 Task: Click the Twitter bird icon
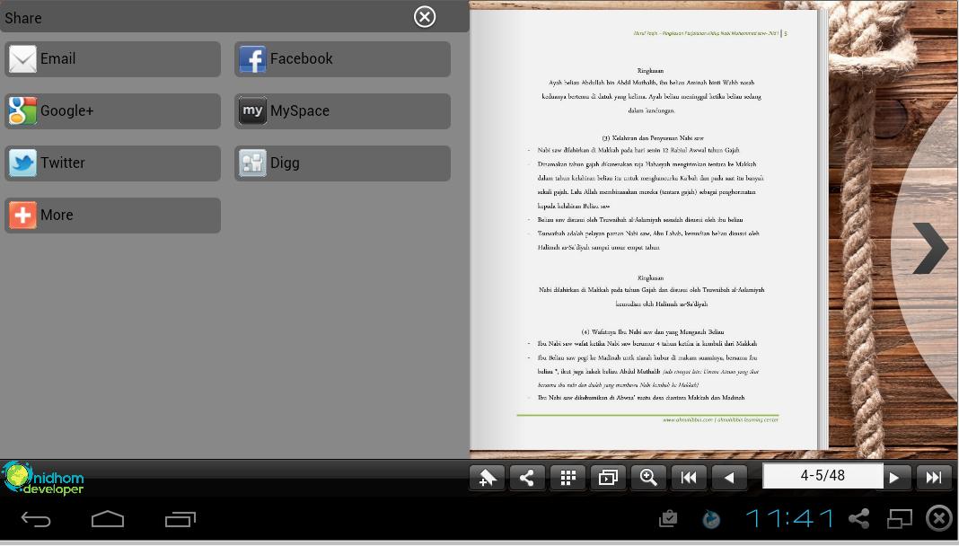23,163
